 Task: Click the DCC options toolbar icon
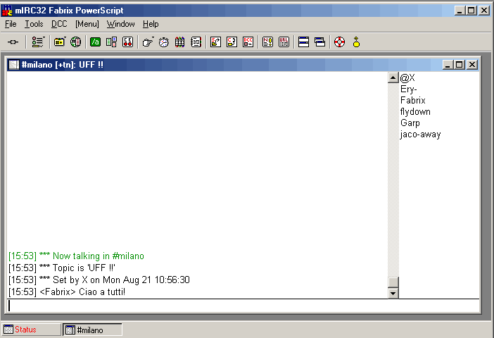248,42
